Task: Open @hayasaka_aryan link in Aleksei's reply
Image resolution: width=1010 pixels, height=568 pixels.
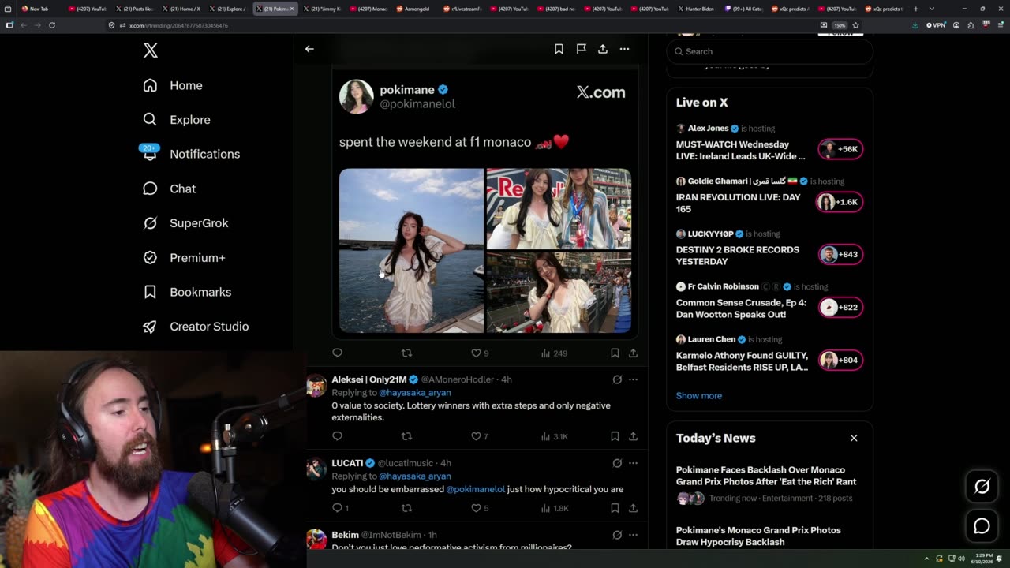Action: click(x=414, y=393)
